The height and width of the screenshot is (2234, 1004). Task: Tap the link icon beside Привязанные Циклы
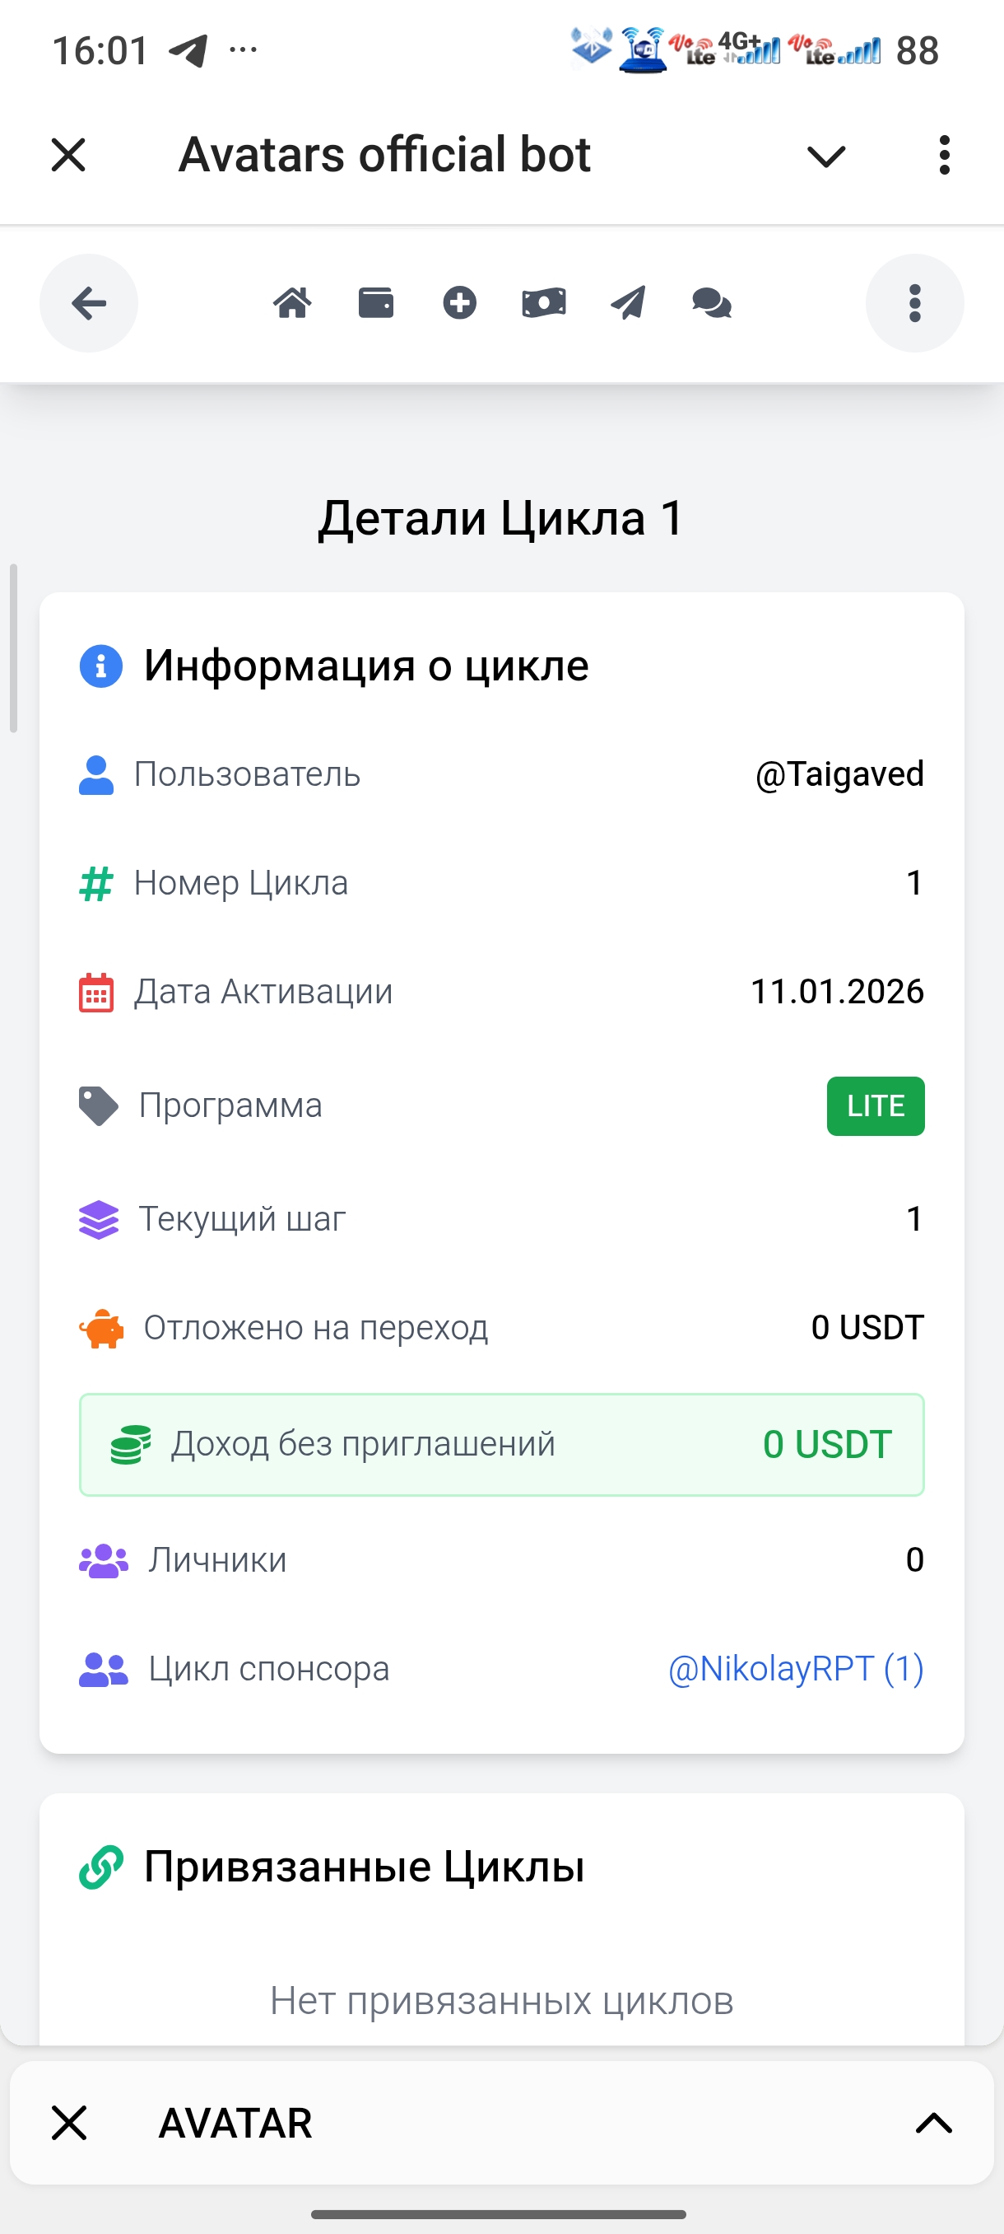tap(101, 1867)
